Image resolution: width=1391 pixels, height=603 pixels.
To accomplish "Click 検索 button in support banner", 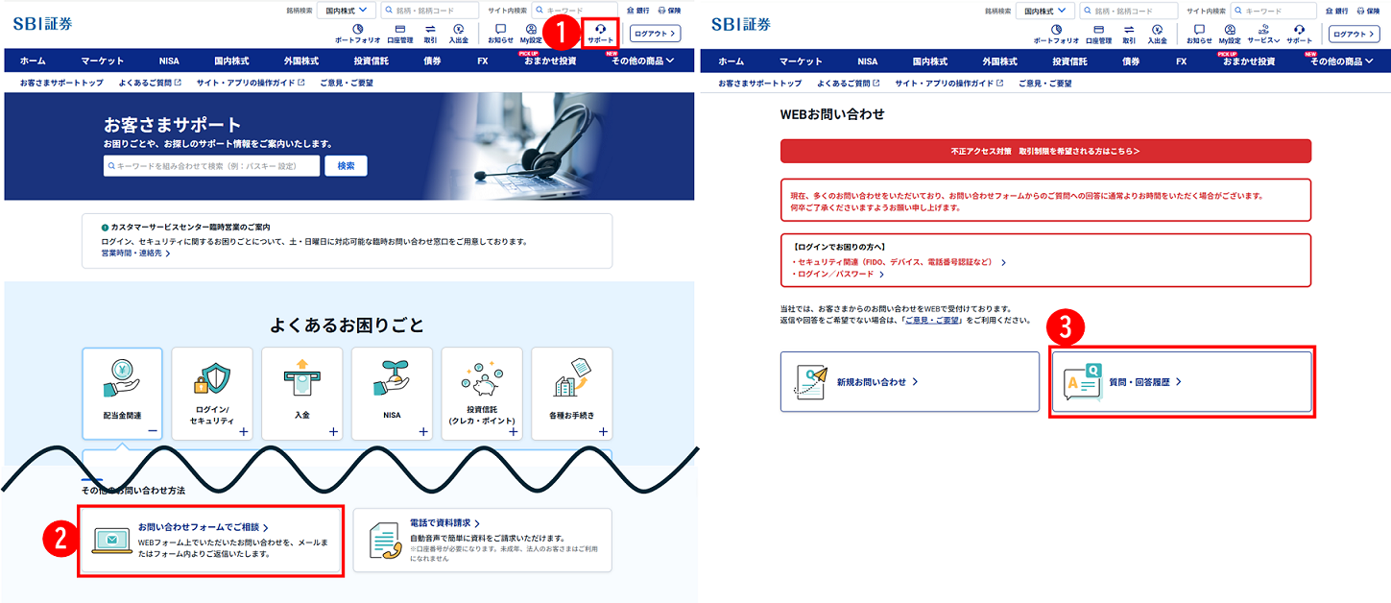I will (x=346, y=166).
